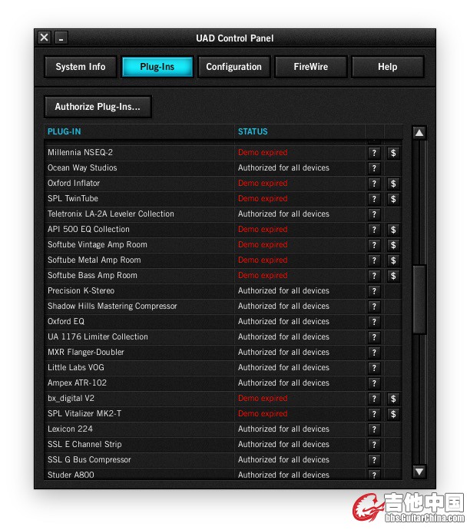
Task: Open help for Softube Vintage Amp Room
Action: (374, 245)
